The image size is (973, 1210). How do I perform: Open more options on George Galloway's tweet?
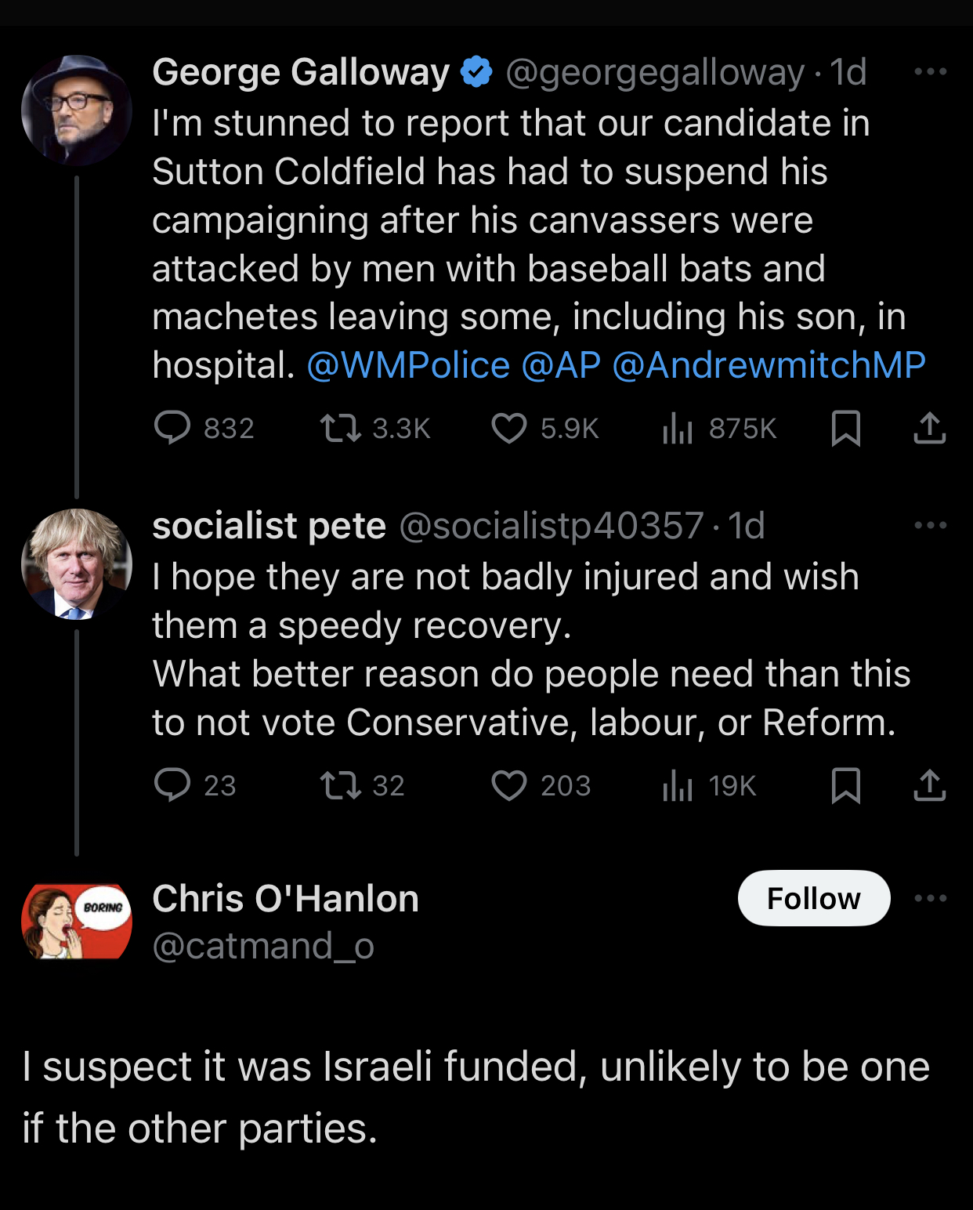(x=930, y=72)
